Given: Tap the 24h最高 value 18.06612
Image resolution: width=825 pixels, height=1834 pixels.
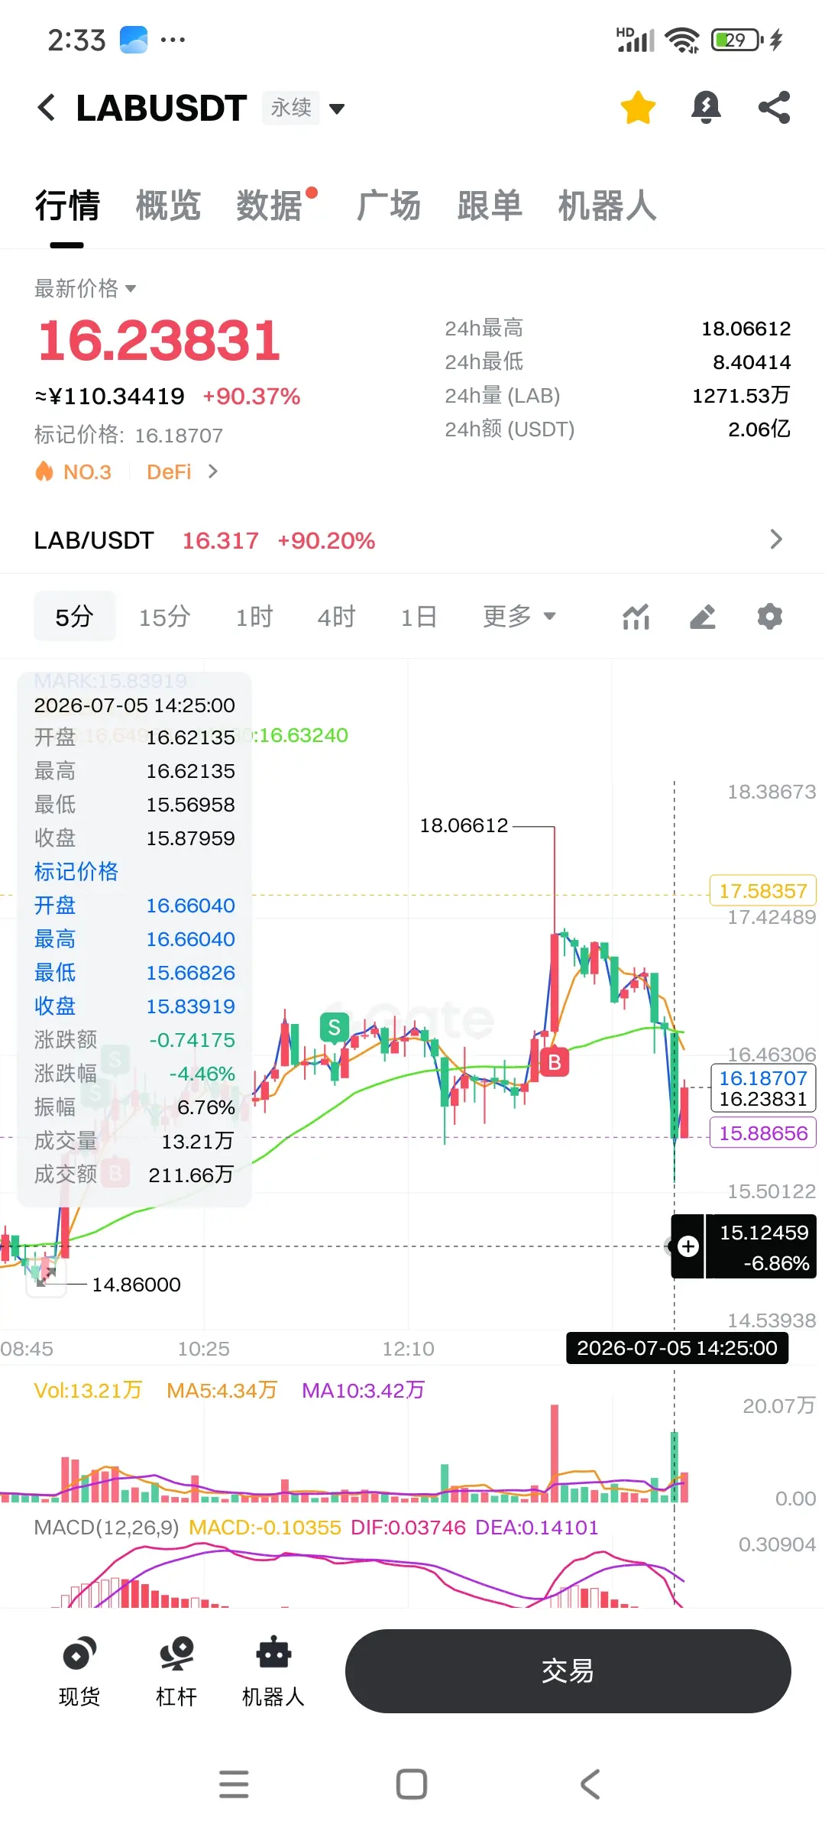Looking at the screenshot, I should [746, 329].
